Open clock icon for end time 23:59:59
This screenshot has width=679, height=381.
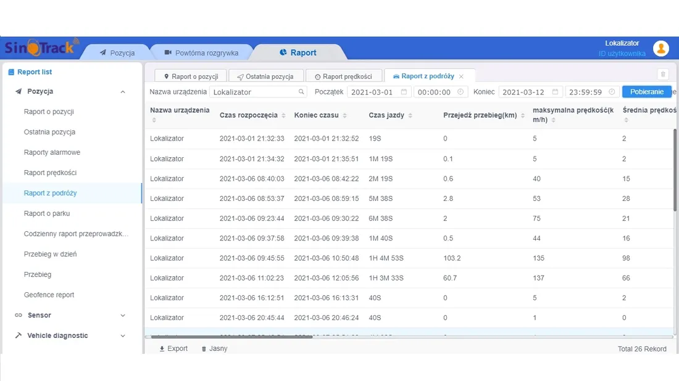coord(612,92)
